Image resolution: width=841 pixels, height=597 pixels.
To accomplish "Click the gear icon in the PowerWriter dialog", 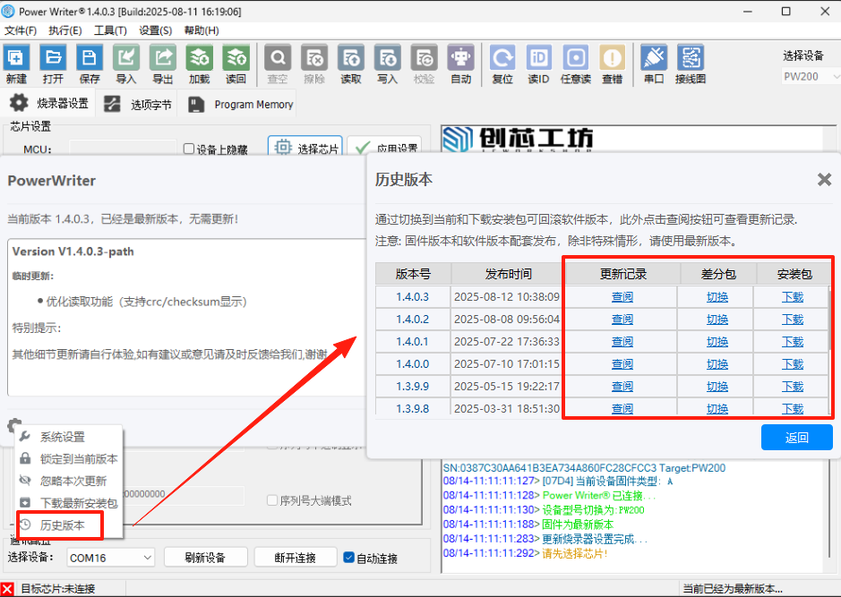I will point(14,424).
